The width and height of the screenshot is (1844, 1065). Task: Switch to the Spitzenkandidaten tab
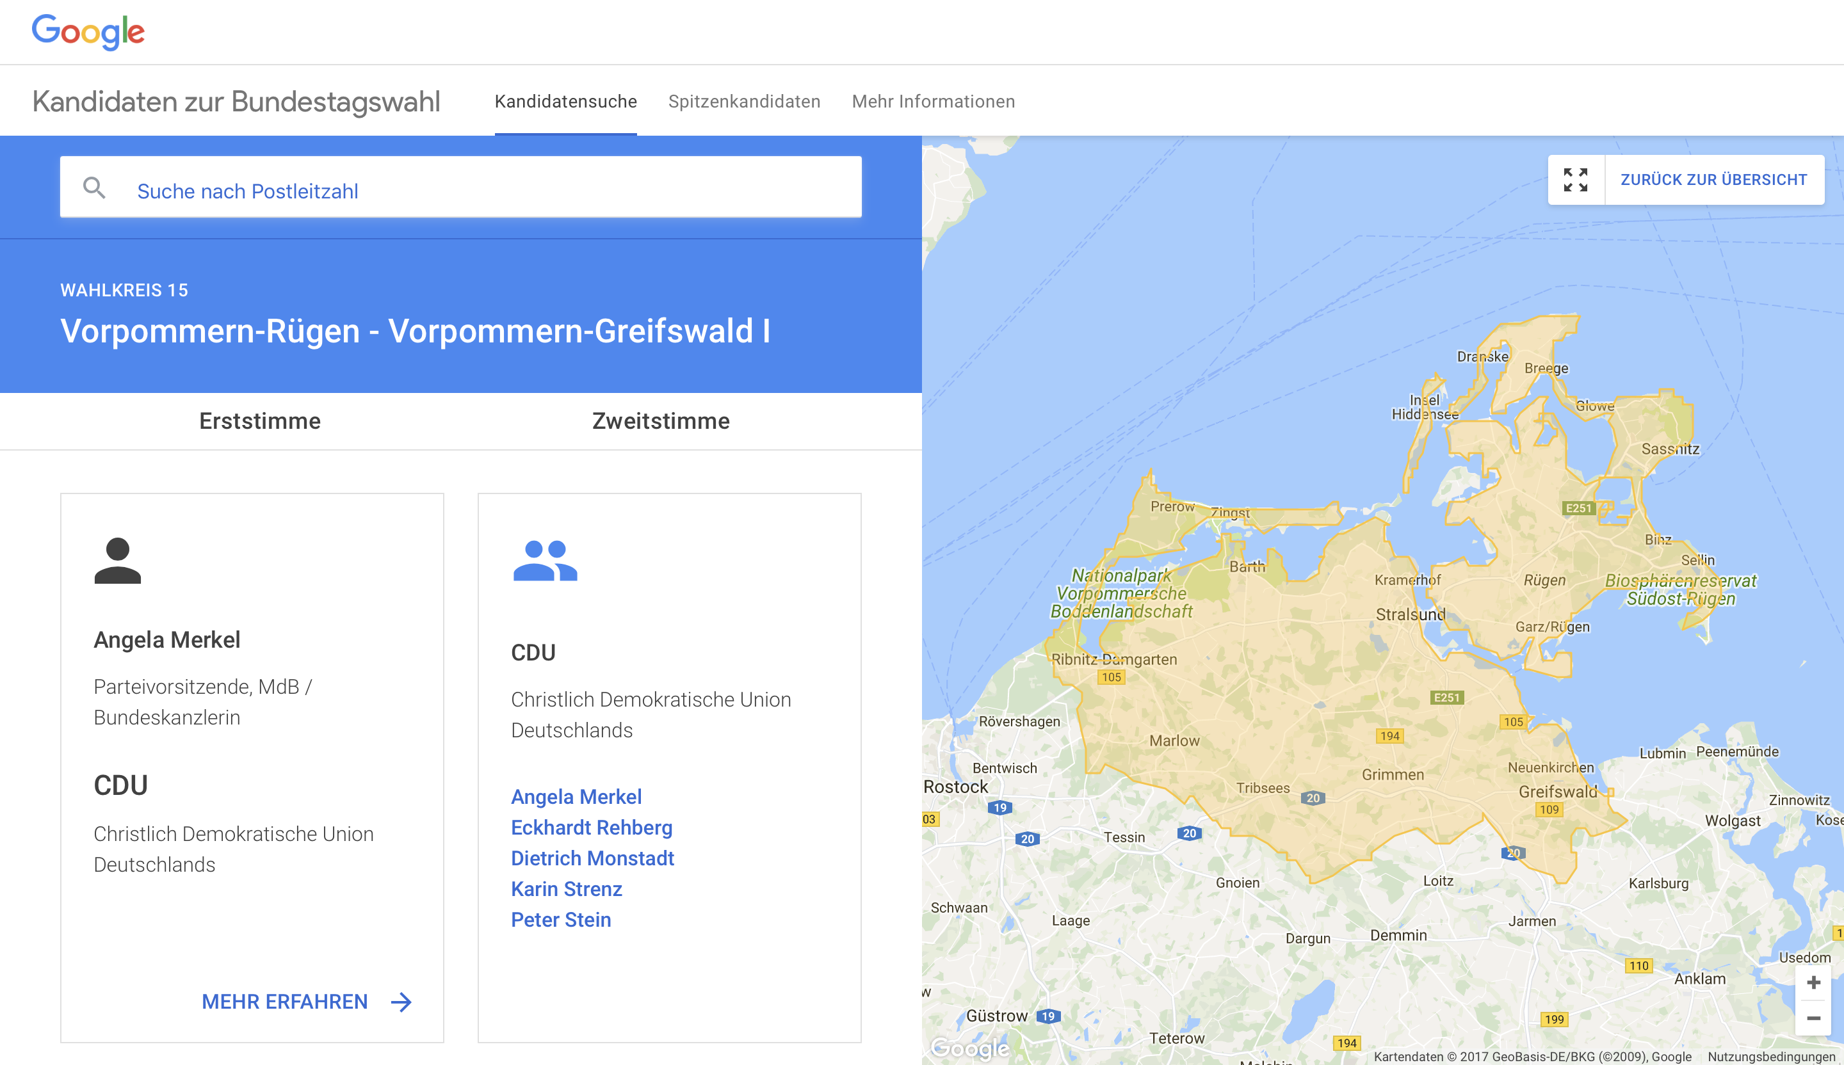[x=744, y=101]
